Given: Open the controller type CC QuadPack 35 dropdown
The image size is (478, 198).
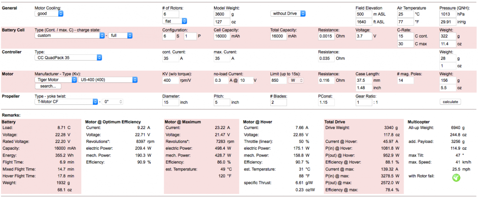Looking at the screenshot, I should (x=68, y=57).
